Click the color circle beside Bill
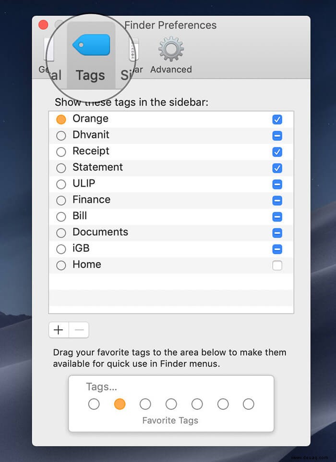336x462 pixels. [x=61, y=216]
